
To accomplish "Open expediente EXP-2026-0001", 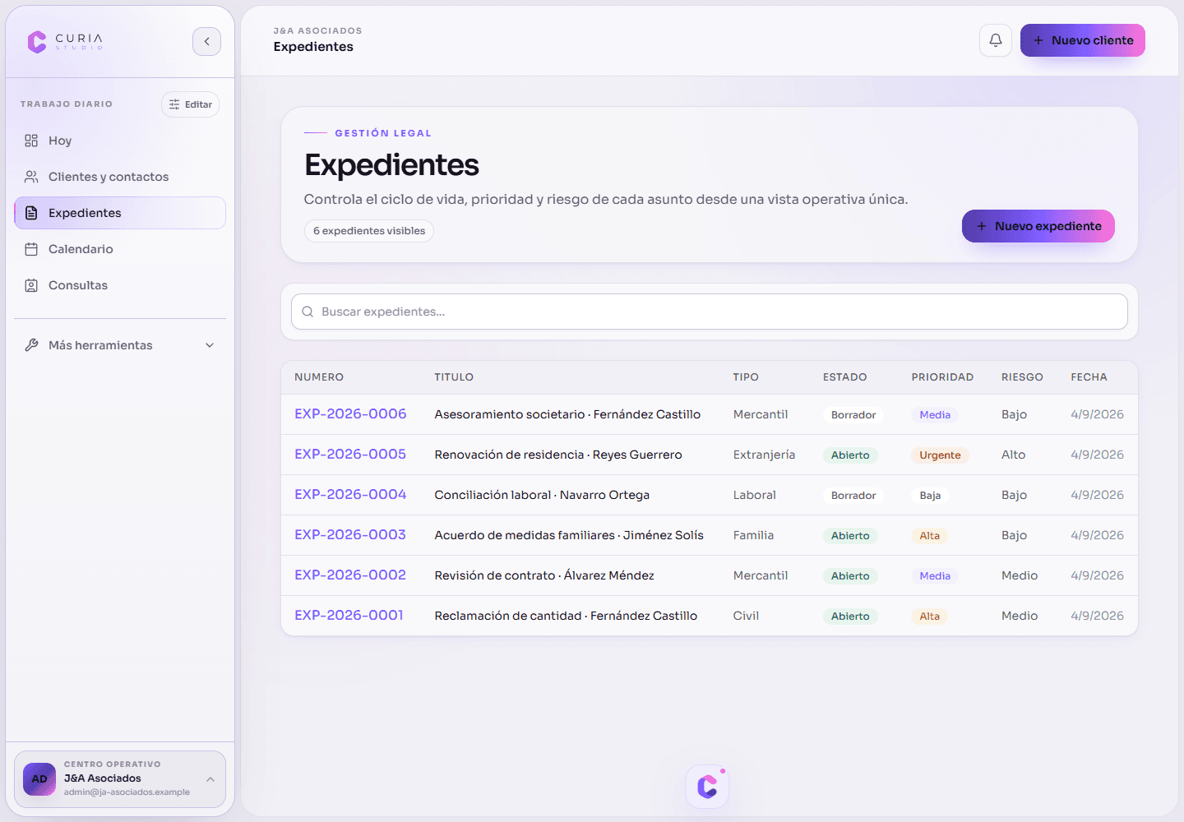I will tap(349, 616).
